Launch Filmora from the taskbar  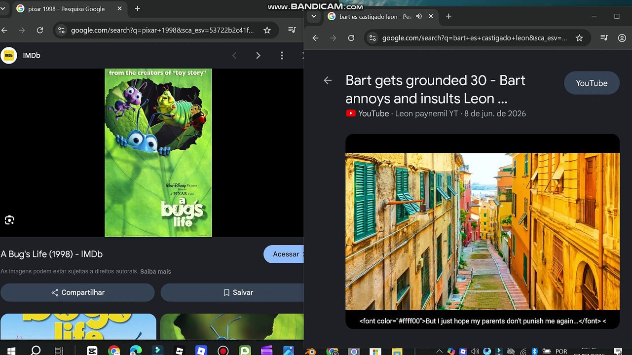pos(157,351)
